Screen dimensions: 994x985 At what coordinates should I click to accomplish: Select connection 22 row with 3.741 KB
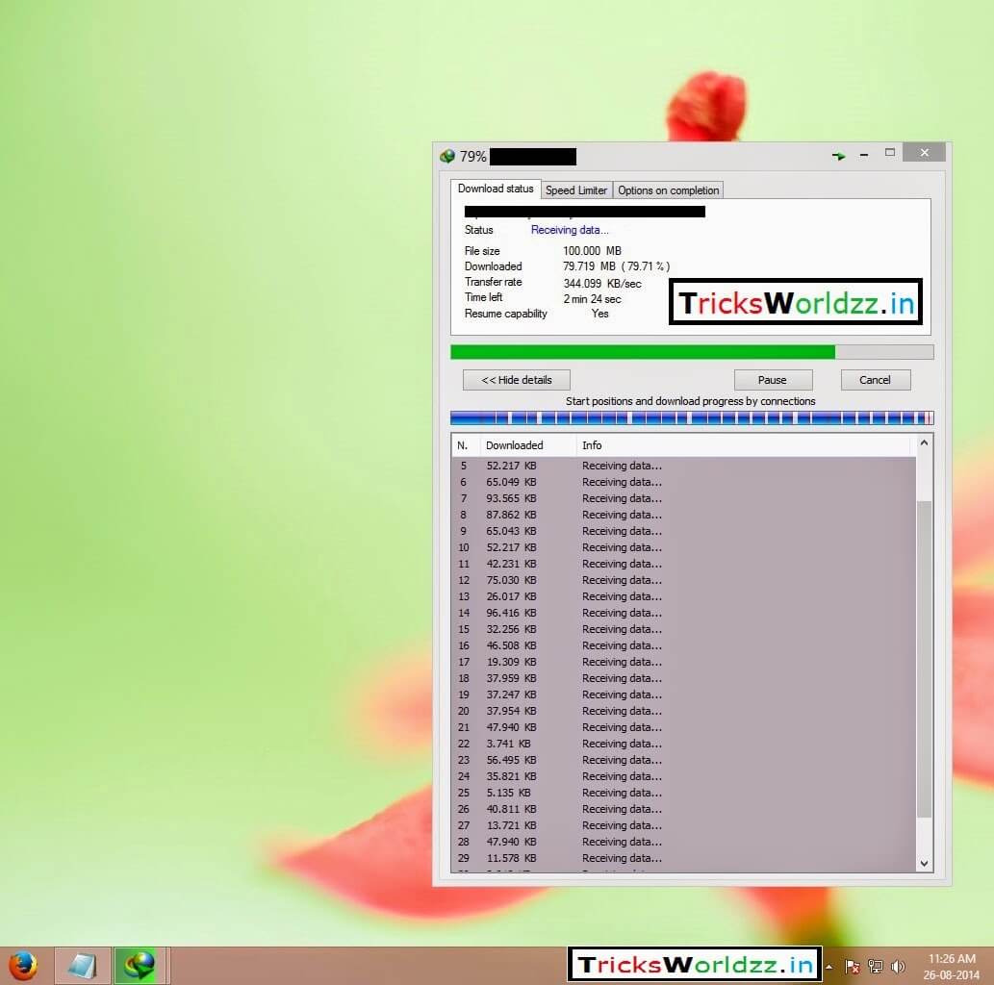pos(685,745)
